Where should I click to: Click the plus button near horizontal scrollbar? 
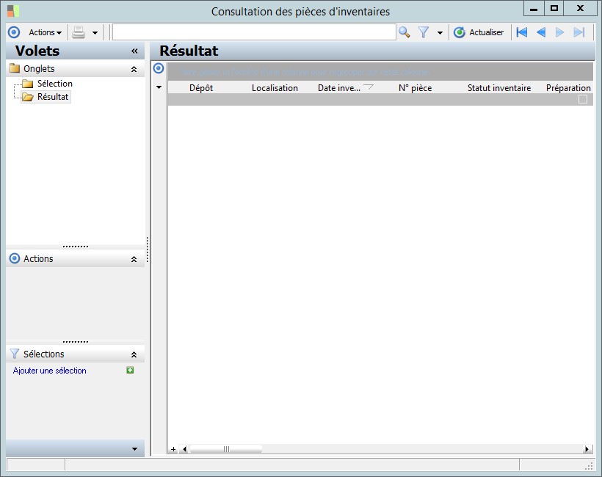pyautogui.click(x=173, y=449)
